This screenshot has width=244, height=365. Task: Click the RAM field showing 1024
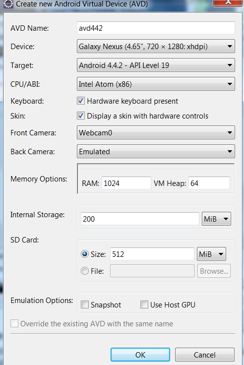click(x=126, y=183)
